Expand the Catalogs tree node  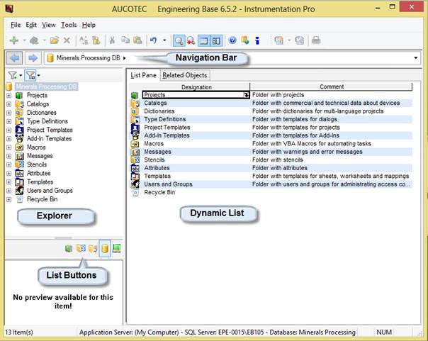pyautogui.click(x=9, y=104)
